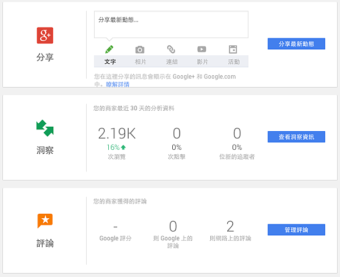340x277 pixels.
Task: Click the green insights arrows icon
Action: 45,128
